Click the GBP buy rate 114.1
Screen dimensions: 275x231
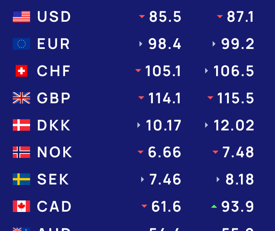(x=164, y=98)
